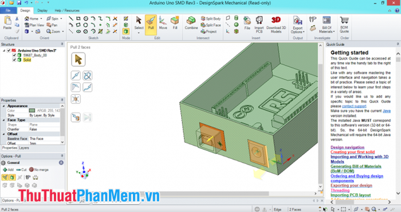Select the Pull tool in ribbon
Image resolution: width=401 pixels, height=212 pixels.
(x=151, y=25)
